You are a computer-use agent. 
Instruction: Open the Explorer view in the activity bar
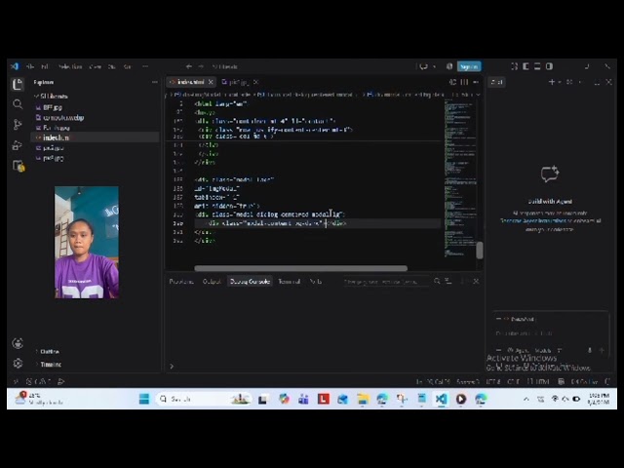18,84
